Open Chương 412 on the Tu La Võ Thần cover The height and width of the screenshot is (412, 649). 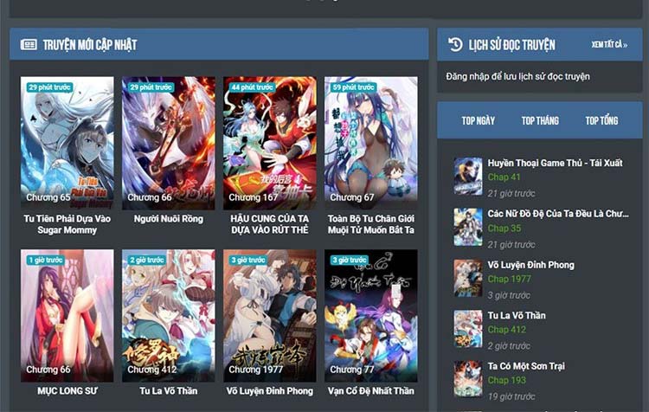point(152,370)
